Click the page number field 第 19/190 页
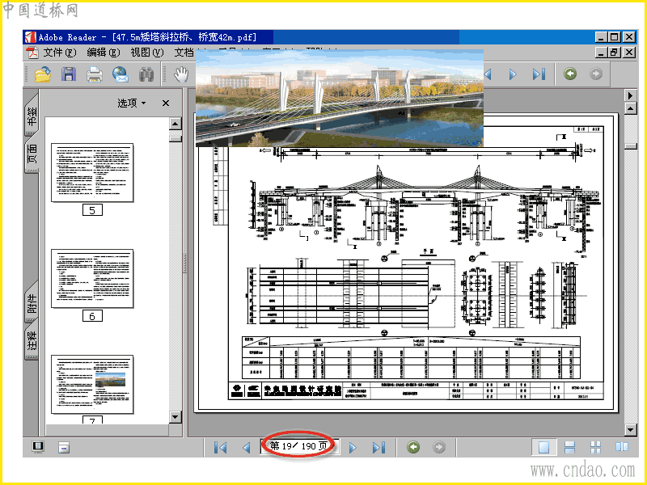This screenshot has width=647, height=485. click(298, 446)
